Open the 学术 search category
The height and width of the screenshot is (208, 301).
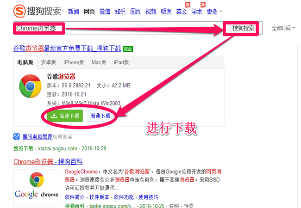pyautogui.click(x=197, y=12)
